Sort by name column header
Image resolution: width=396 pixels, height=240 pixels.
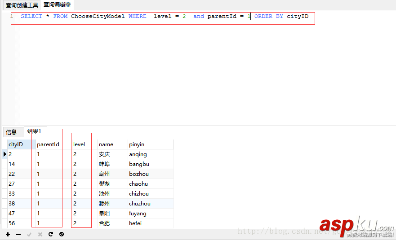coord(113,144)
